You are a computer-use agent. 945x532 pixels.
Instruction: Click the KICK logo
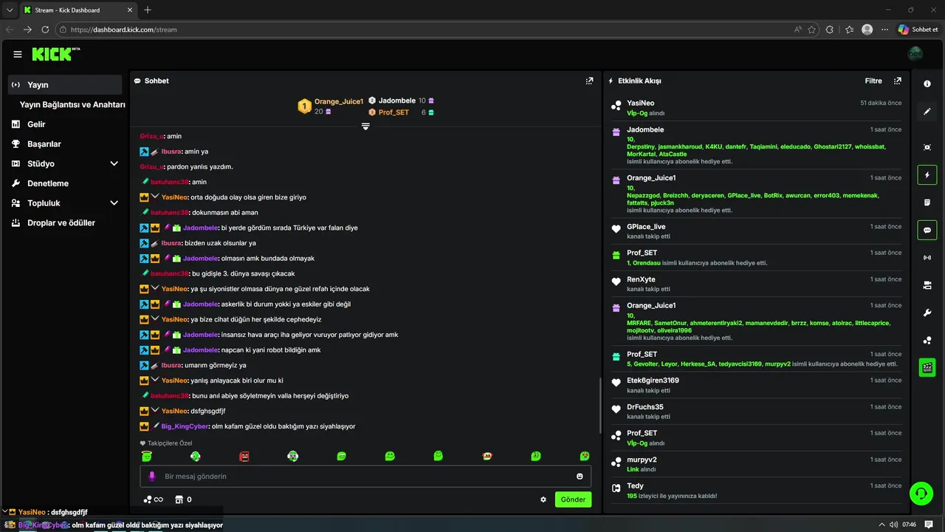tap(55, 54)
